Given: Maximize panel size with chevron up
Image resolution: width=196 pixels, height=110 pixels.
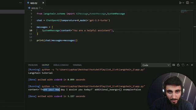Looking at the screenshot, I should coord(187,65).
